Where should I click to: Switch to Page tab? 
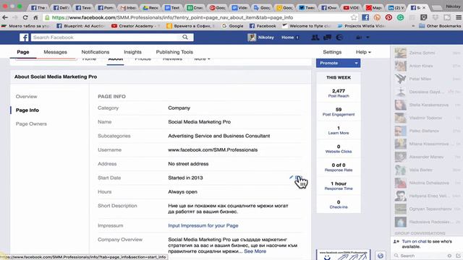[x=22, y=52]
